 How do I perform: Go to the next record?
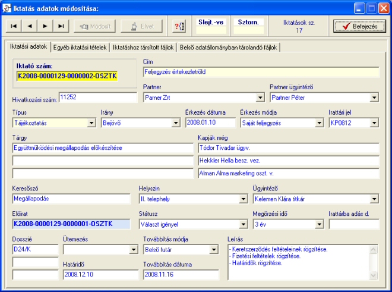tap(45, 26)
